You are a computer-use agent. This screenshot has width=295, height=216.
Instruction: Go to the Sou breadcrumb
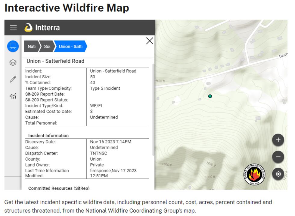(x=47, y=46)
